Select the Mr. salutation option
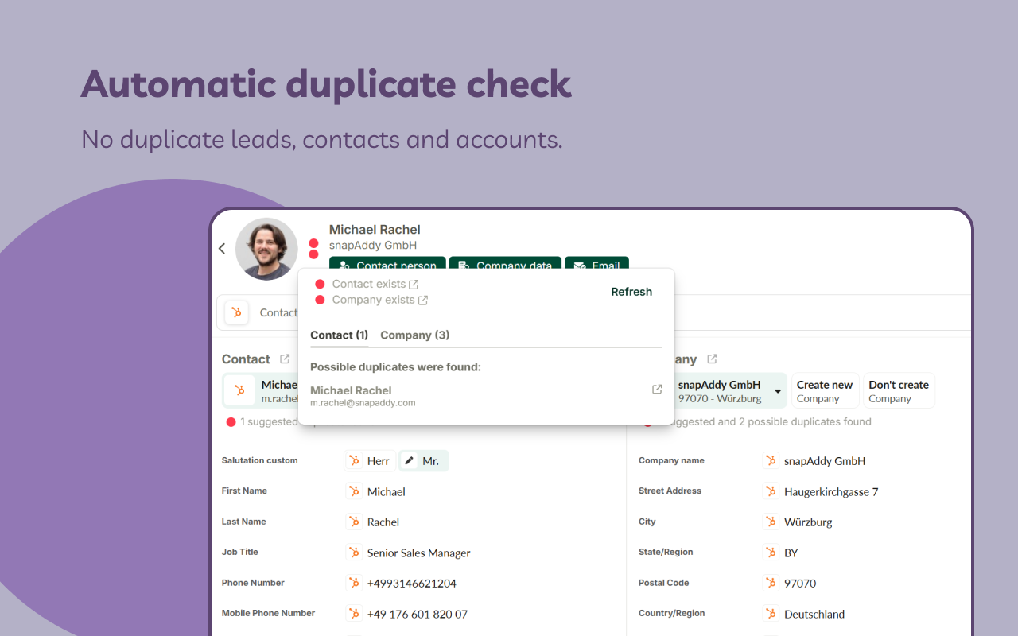 [424, 461]
